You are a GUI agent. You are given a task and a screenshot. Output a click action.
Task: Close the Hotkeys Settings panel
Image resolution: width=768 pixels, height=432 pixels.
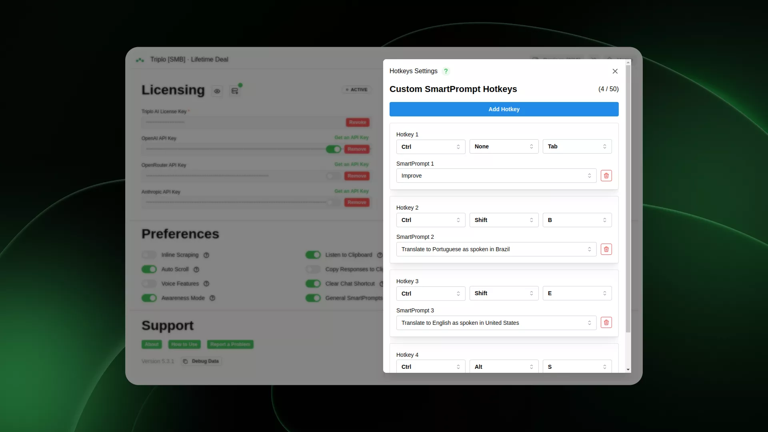click(x=615, y=71)
